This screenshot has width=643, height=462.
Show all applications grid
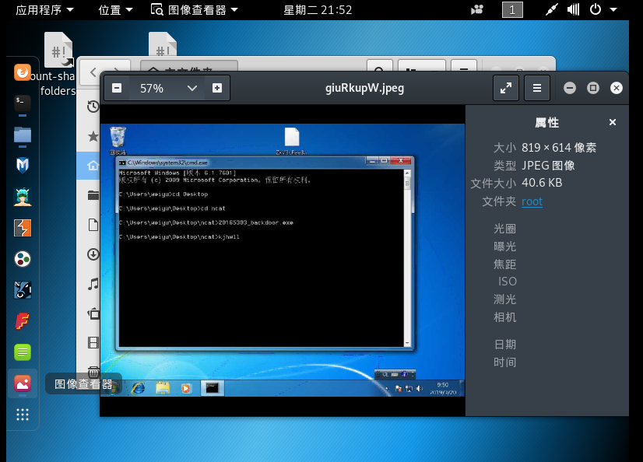click(x=23, y=415)
